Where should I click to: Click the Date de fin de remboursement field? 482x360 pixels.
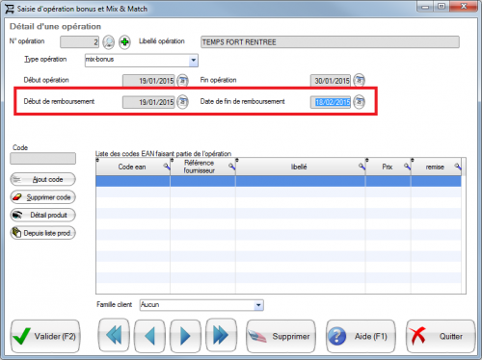pos(331,102)
